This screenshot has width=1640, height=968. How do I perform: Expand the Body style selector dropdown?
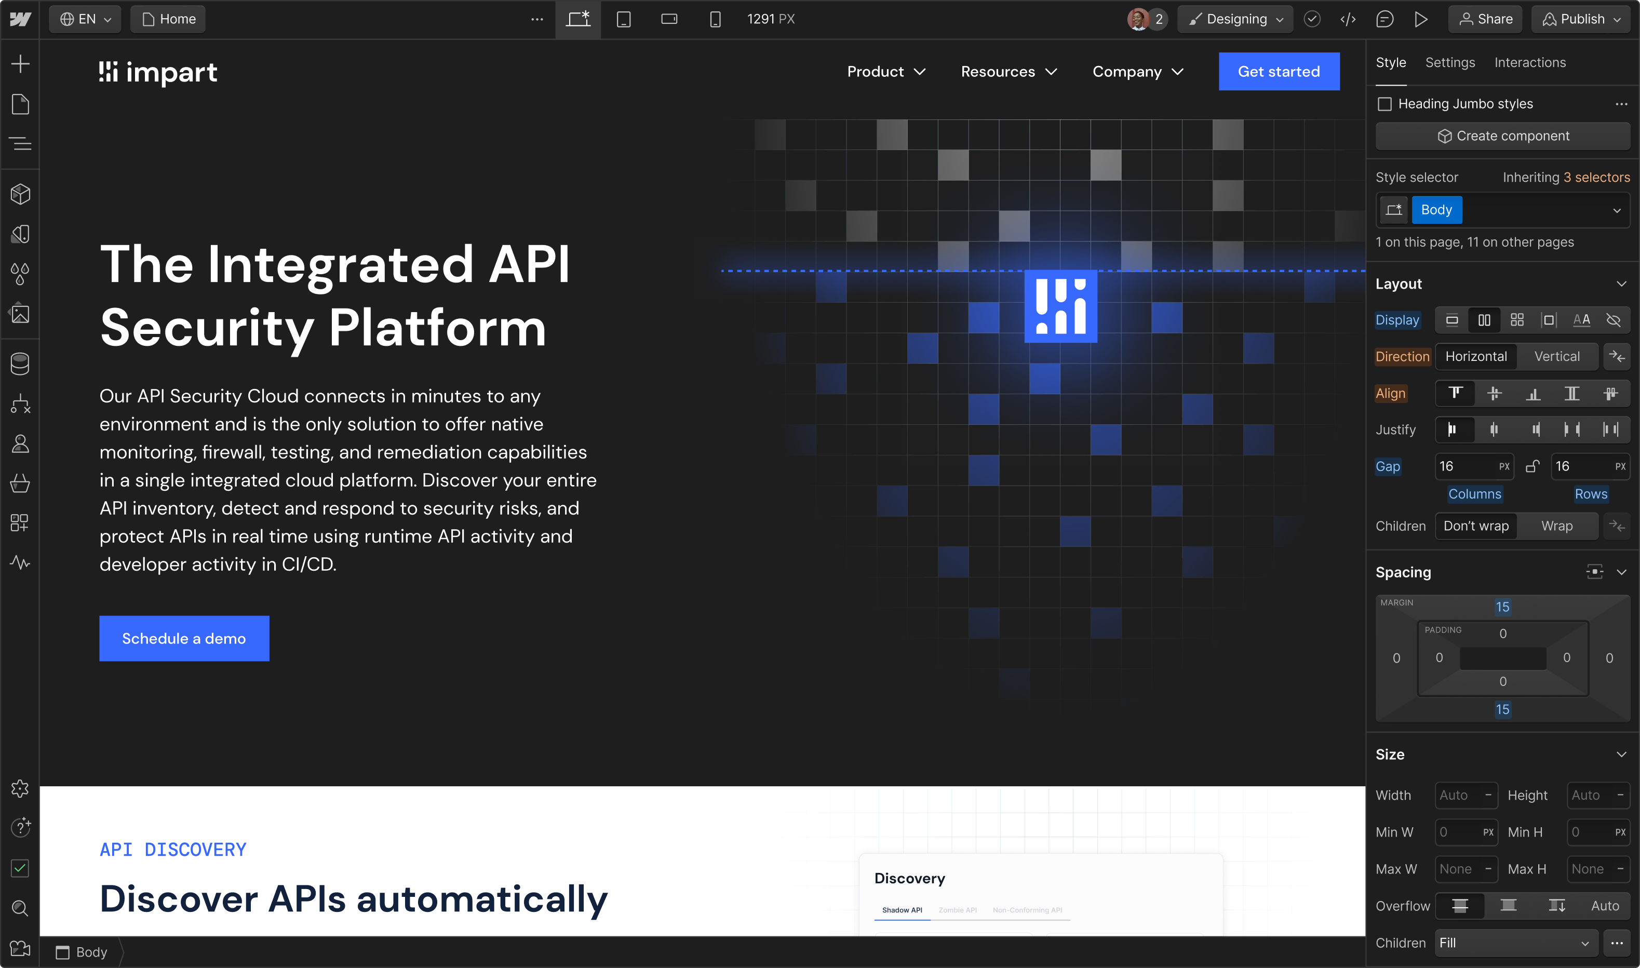coord(1617,211)
